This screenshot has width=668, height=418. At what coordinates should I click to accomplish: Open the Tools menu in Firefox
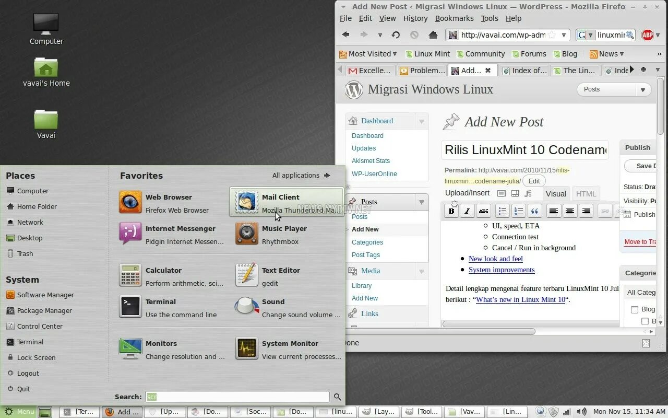click(490, 18)
